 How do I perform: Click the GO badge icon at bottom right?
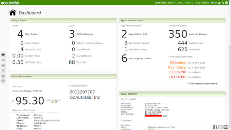(x=226, y=127)
